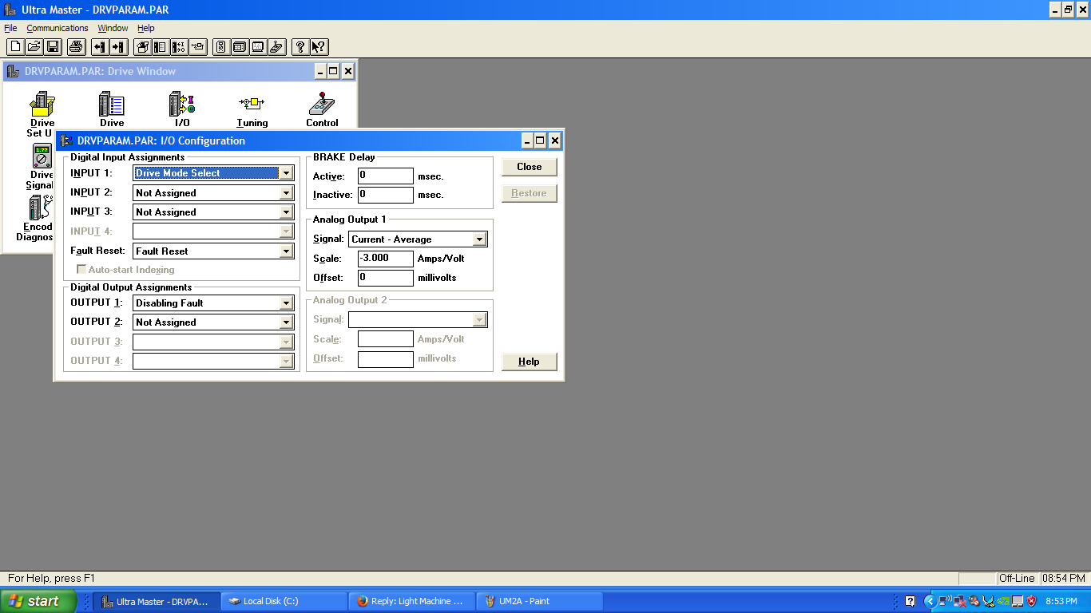Click Analog Output 1 Offset field
Screen dimensions: 1091x613
click(386, 278)
